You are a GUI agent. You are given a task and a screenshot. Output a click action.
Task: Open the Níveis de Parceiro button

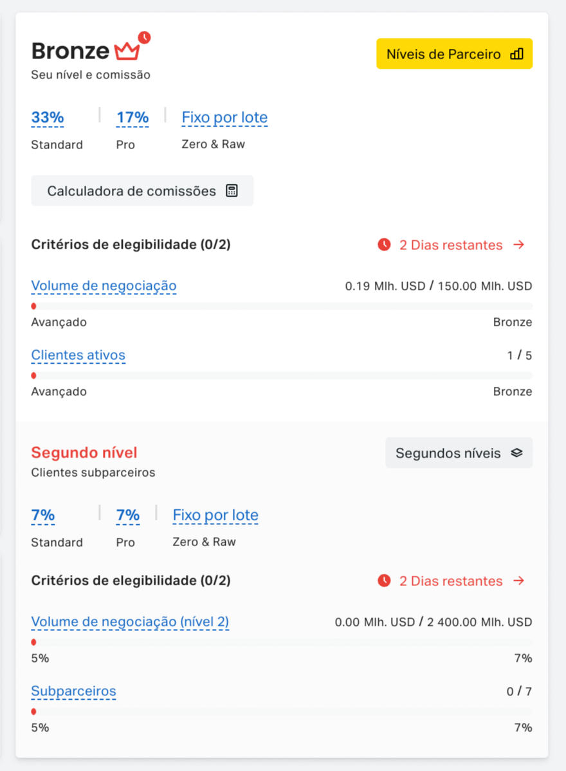(455, 54)
